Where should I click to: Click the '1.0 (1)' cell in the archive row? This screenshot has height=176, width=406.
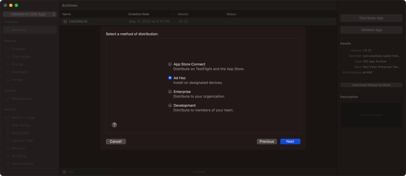pyautogui.click(x=183, y=21)
